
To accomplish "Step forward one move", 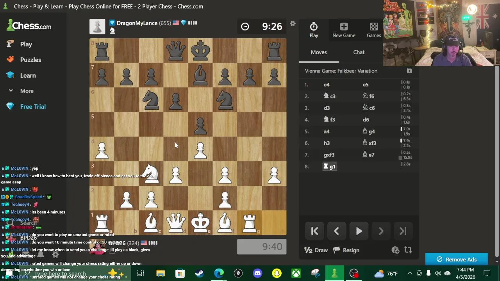I will coord(381,231).
